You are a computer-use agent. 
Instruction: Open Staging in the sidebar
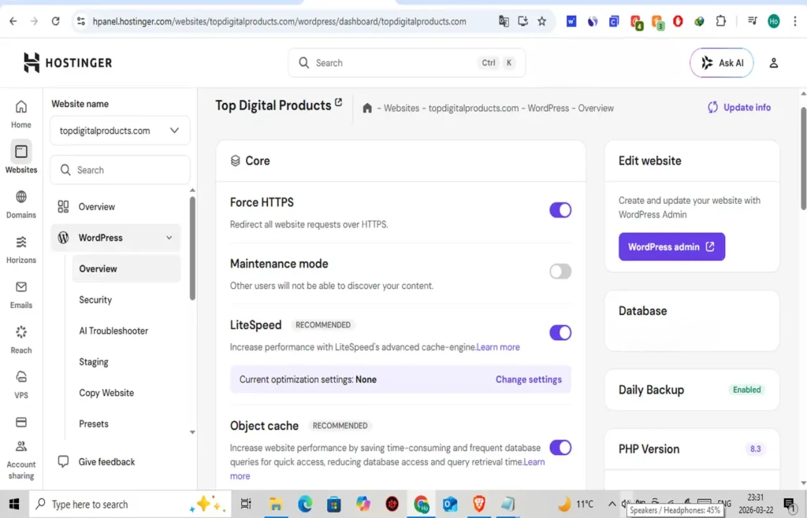[94, 362]
